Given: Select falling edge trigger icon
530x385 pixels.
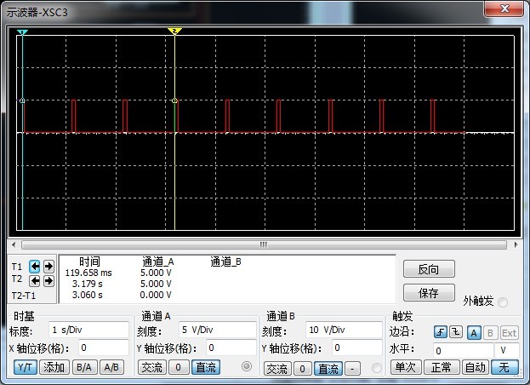Looking at the screenshot, I should tap(456, 332).
